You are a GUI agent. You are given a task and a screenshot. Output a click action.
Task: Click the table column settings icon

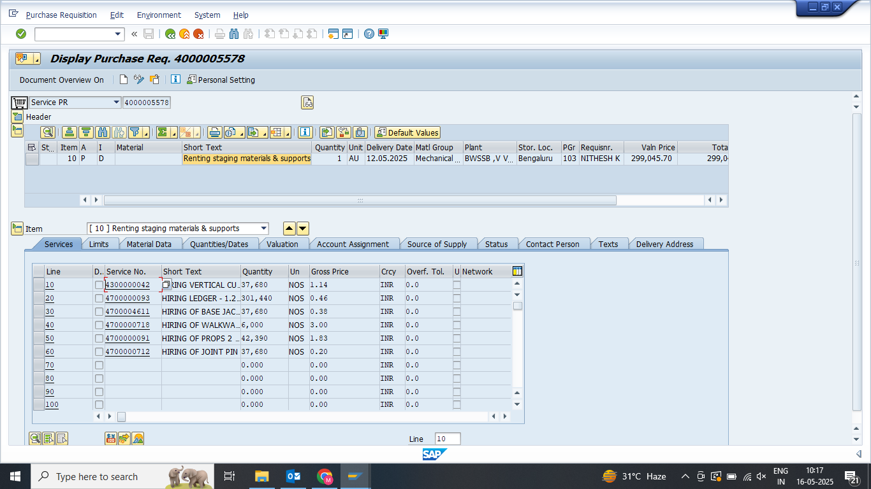pyautogui.click(x=517, y=271)
